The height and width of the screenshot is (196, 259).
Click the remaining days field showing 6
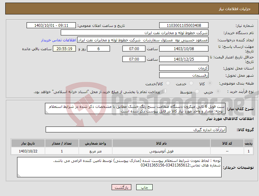98,49
